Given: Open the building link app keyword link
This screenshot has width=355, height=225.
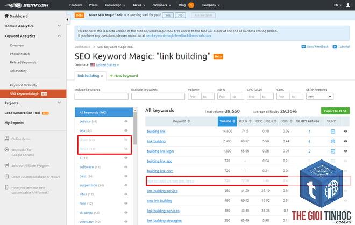Looking at the screenshot, I should click(160, 161).
